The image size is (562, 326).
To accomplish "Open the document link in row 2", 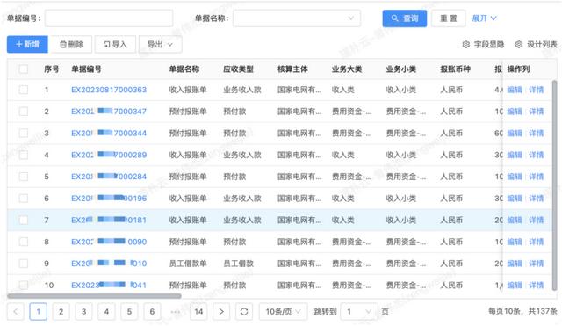I will pyautogui.click(x=109, y=112).
